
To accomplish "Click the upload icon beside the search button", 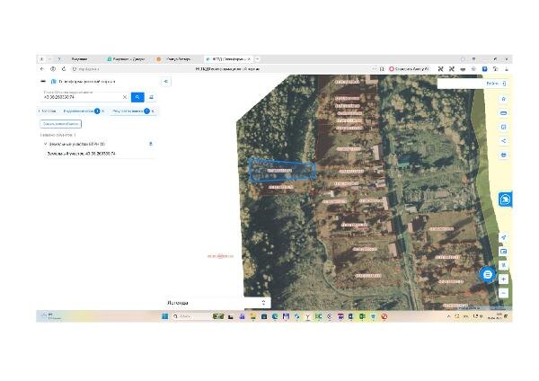I will click(x=151, y=97).
